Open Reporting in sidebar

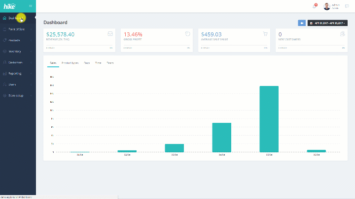(x=15, y=73)
